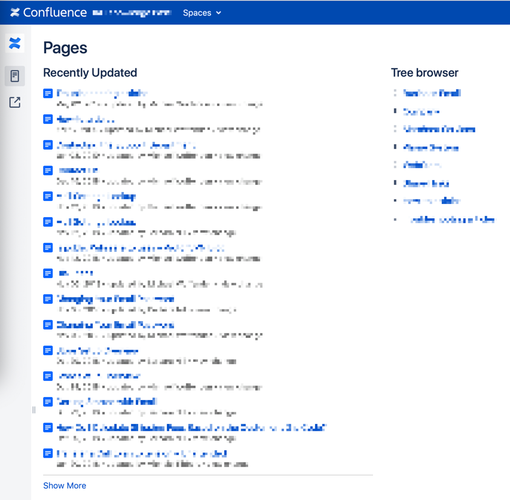Click the sidebar collapse handle

34,410
